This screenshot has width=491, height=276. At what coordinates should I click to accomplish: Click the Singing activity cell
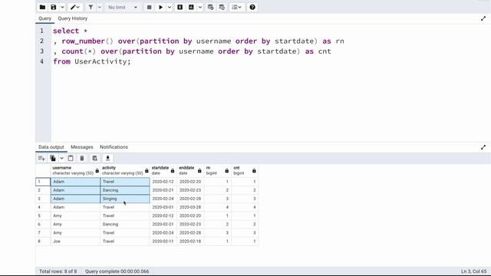[x=125, y=199]
